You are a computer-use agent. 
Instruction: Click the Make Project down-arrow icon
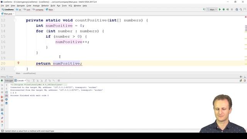(204, 9)
